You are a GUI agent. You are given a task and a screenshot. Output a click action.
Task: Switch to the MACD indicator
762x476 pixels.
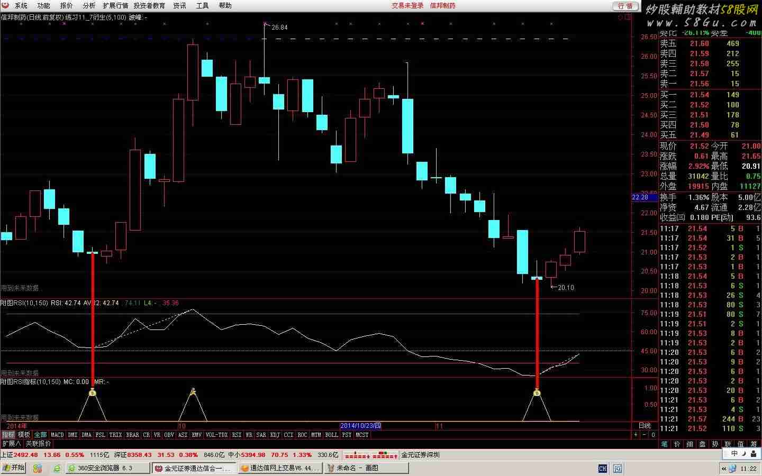57,435
